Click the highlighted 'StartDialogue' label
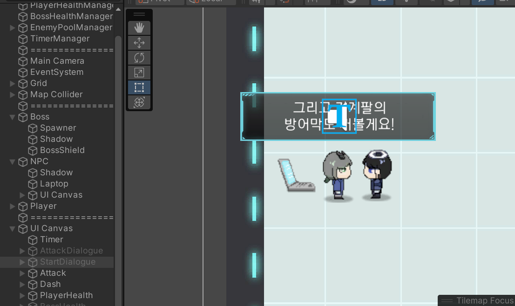Screen dimensions: 515x306 [x=68, y=262]
